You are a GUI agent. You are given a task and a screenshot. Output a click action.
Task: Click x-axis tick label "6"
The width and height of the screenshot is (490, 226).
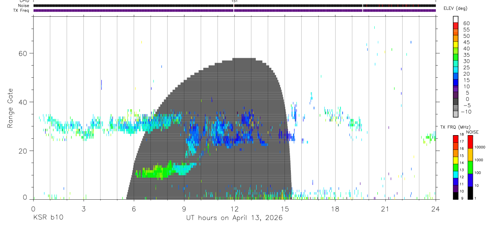point(134,208)
